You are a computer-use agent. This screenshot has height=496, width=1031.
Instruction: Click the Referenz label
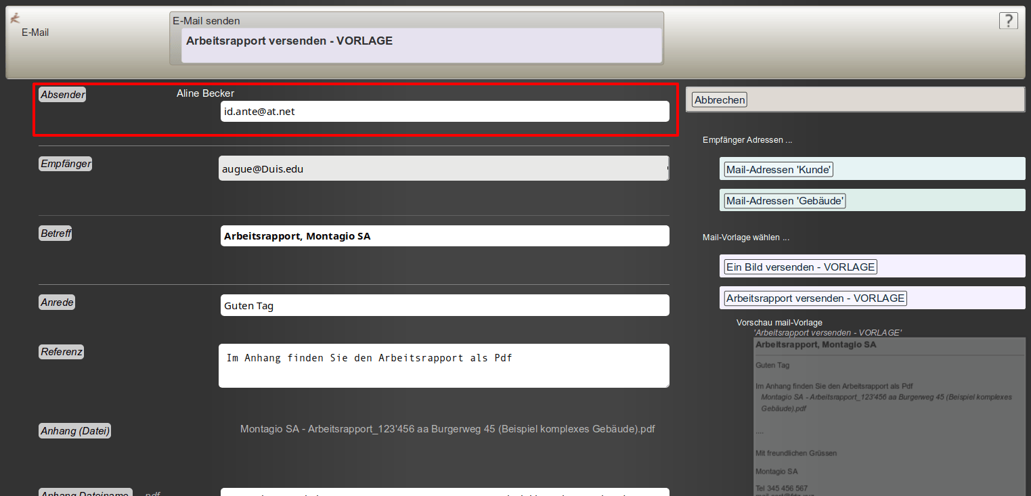point(61,352)
